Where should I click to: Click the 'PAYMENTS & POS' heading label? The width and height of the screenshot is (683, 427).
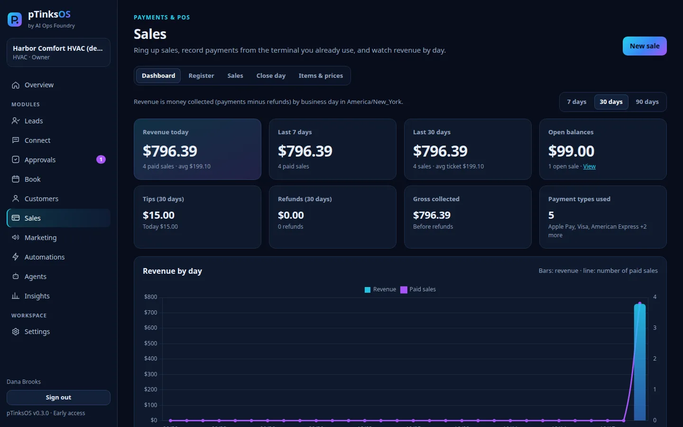click(x=162, y=18)
